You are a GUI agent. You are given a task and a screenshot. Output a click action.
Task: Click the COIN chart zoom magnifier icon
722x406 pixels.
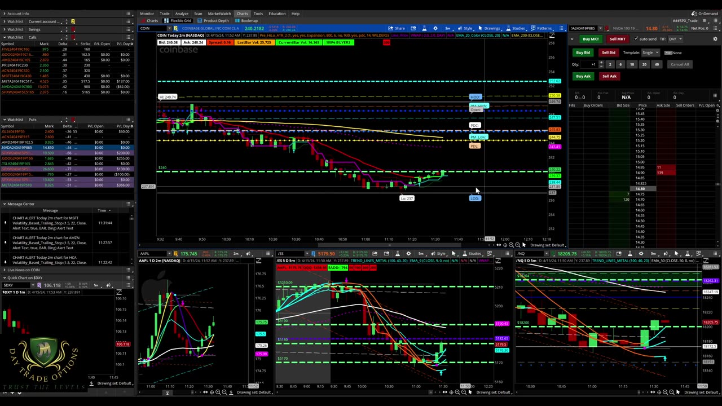510,245
